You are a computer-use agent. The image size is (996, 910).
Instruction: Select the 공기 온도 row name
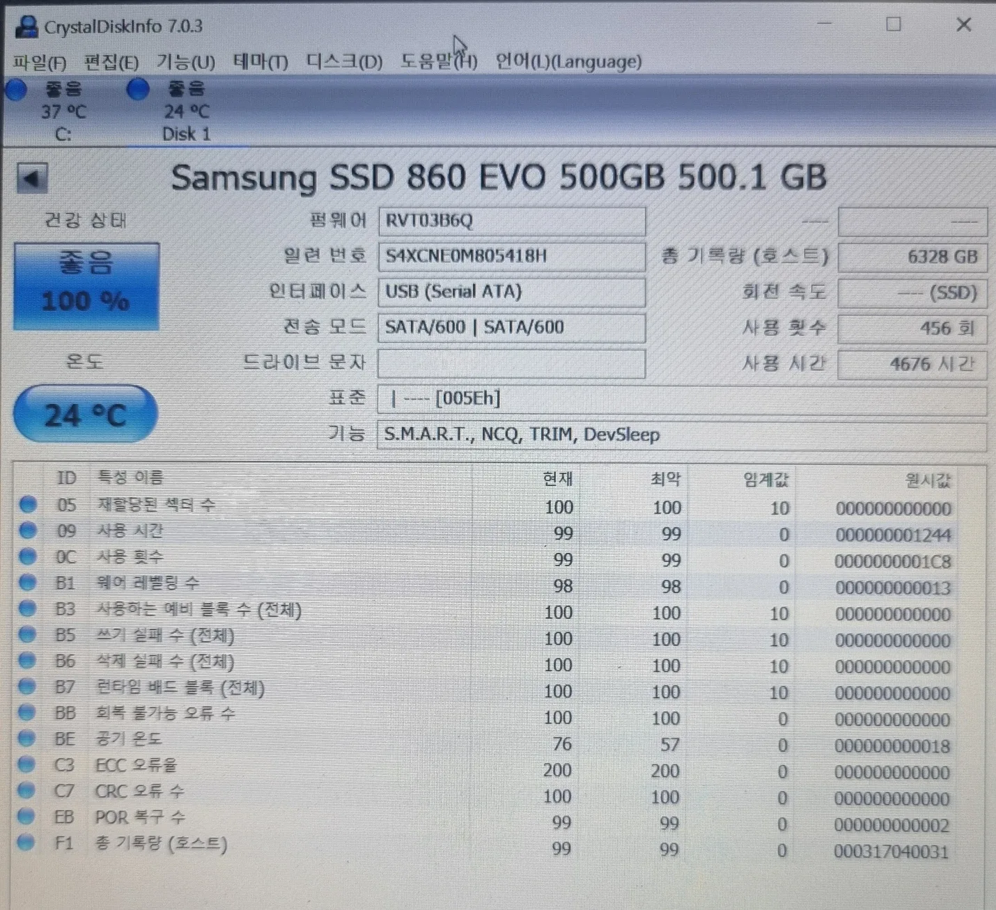[x=128, y=739]
